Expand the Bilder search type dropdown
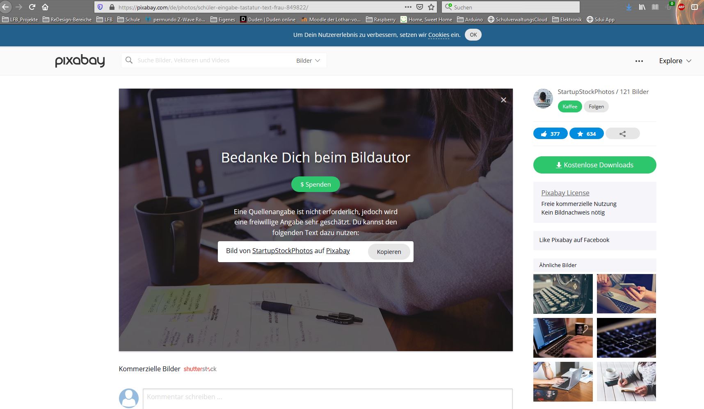 click(x=308, y=61)
